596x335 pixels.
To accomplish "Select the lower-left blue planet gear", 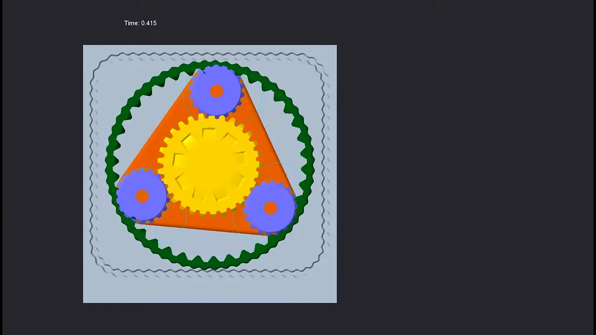I will [x=142, y=196].
